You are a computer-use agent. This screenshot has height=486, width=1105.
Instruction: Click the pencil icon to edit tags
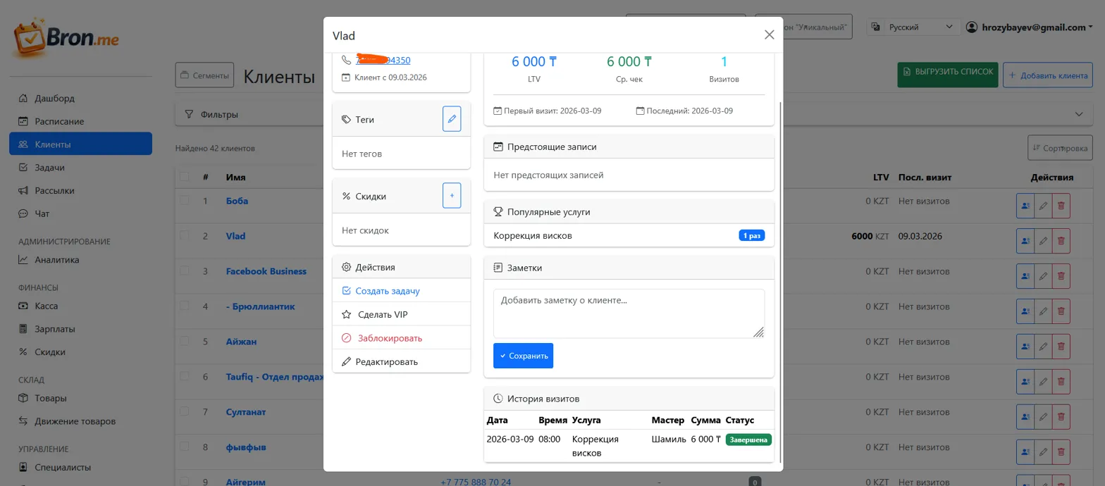point(452,119)
